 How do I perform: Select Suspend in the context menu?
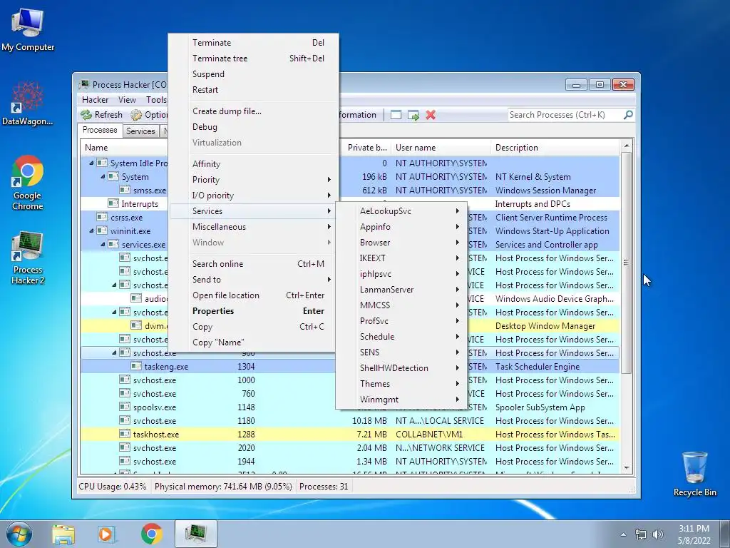click(252, 74)
